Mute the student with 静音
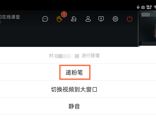The width and height of the screenshot is (156, 117). [x=74, y=106]
